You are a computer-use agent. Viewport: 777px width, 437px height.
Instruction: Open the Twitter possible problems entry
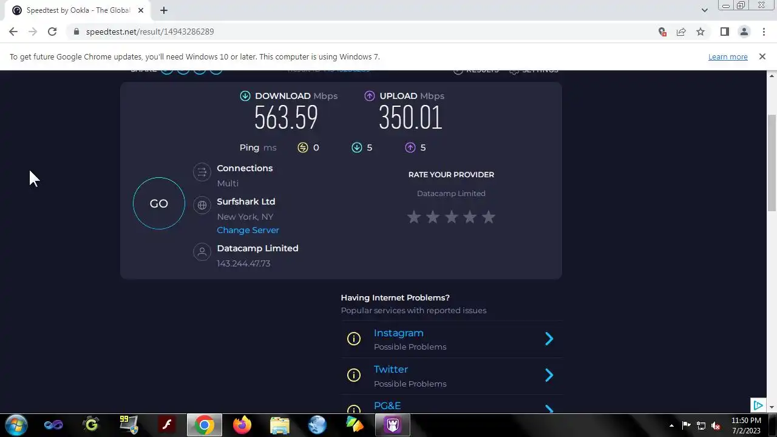[452, 376]
